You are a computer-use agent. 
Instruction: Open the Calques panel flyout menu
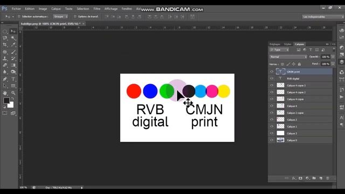click(334, 44)
